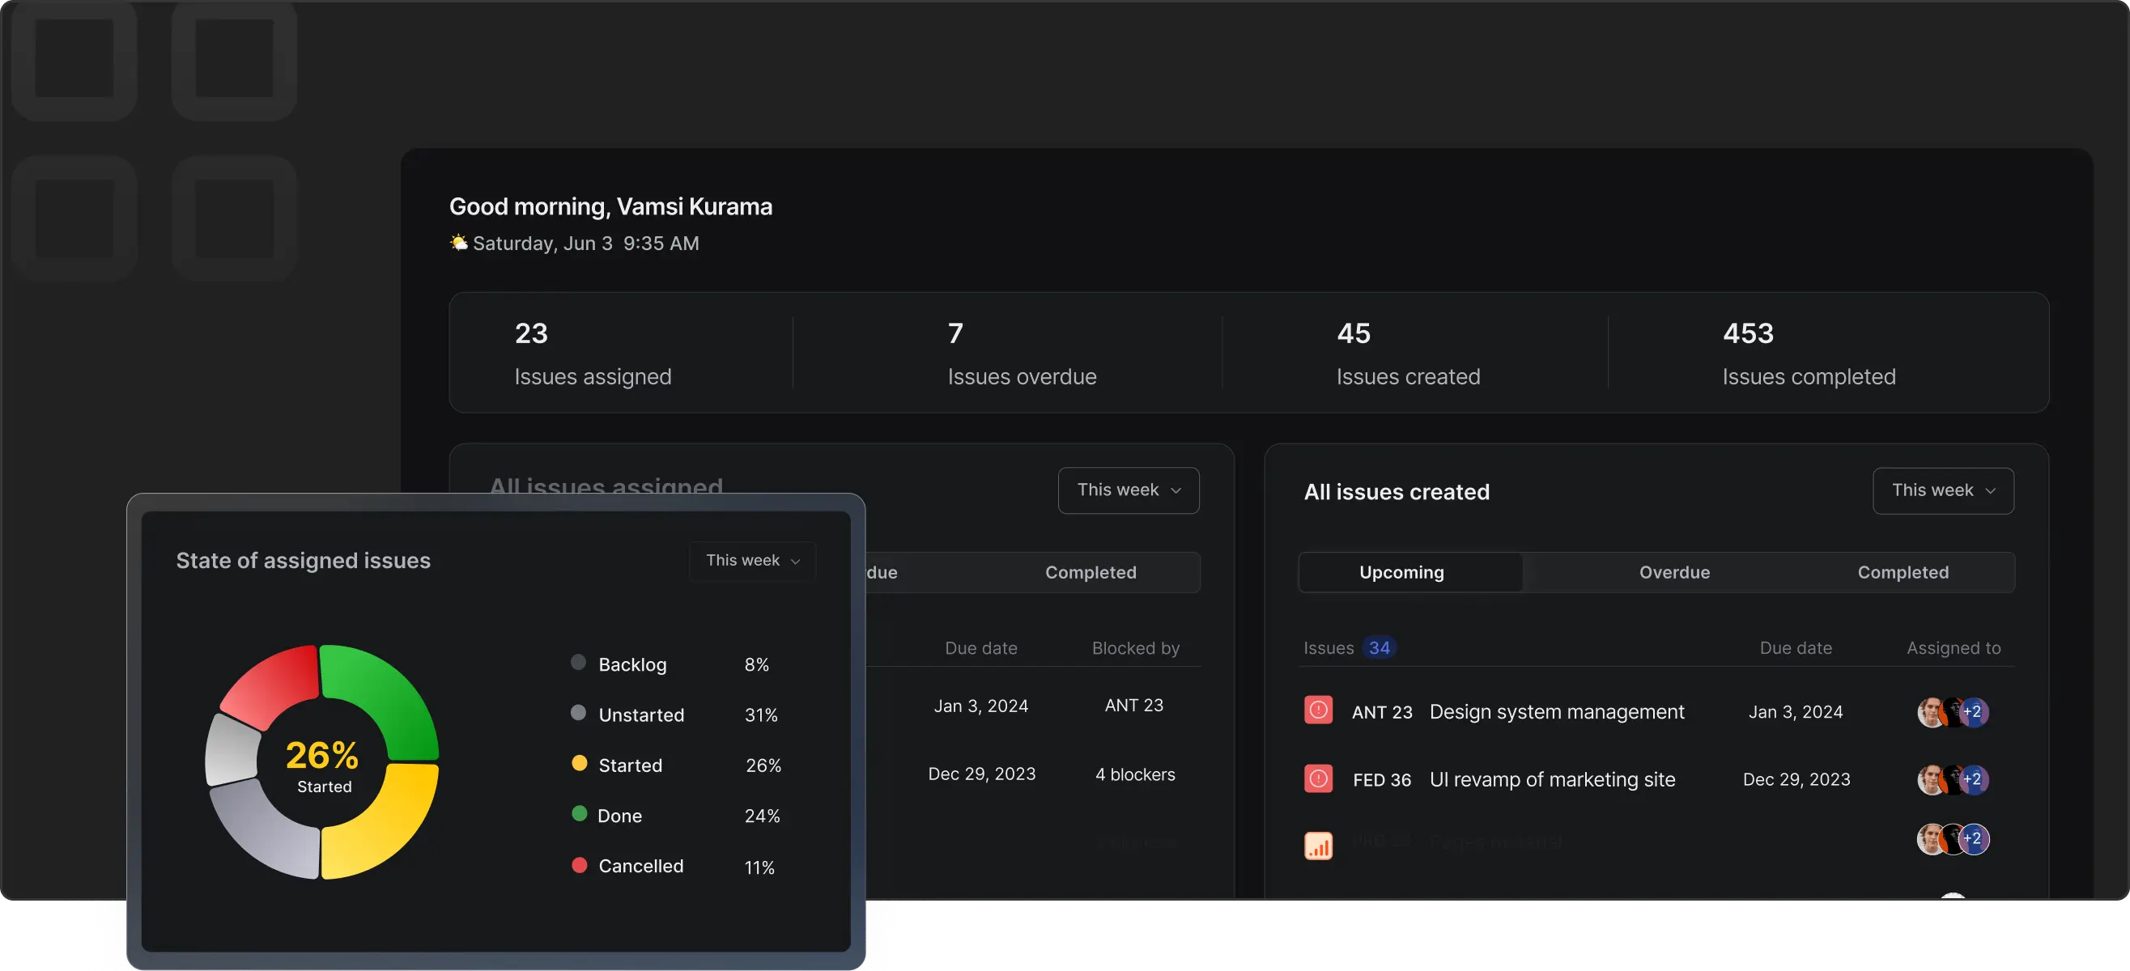The width and height of the screenshot is (2130, 971).
Task: Click the orange bar-chart priority icon
Action: [1318, 846]
